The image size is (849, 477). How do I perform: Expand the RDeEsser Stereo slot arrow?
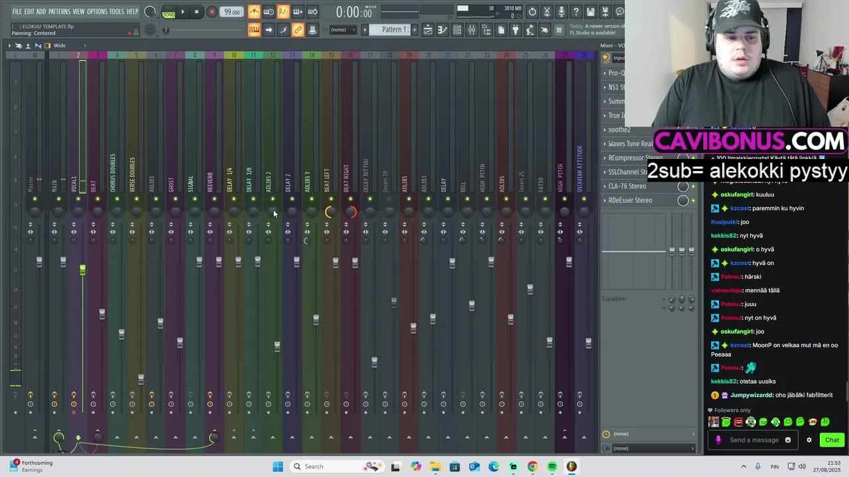[605, 200]
